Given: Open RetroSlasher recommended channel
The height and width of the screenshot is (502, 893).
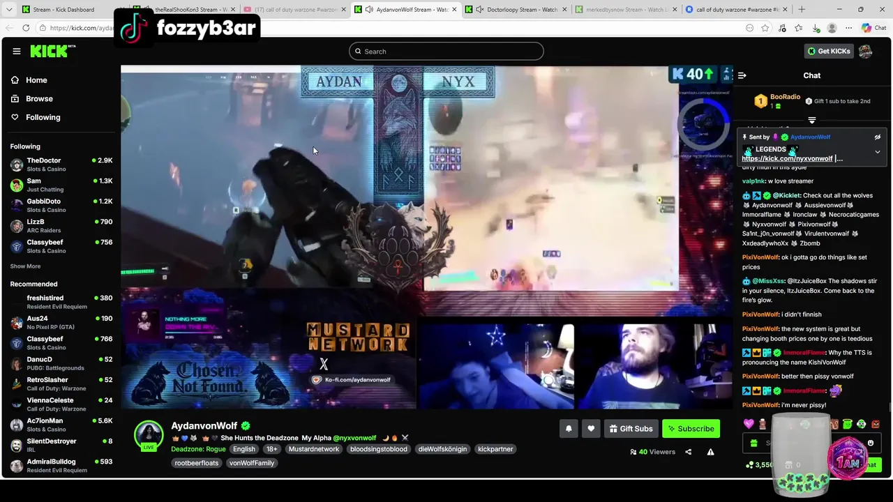Looking at the screenshot, I should coord(61,383).
